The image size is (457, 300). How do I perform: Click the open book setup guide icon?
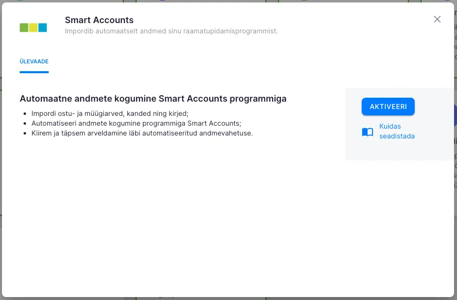click(x=368, y=132)
